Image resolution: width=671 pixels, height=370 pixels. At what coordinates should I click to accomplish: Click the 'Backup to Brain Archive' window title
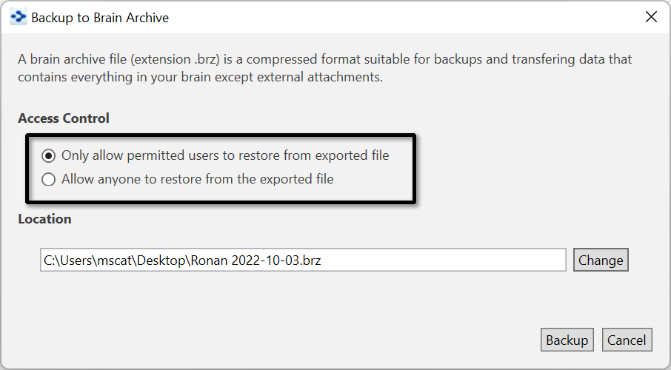pyautogui.click(x=100, y=17)
